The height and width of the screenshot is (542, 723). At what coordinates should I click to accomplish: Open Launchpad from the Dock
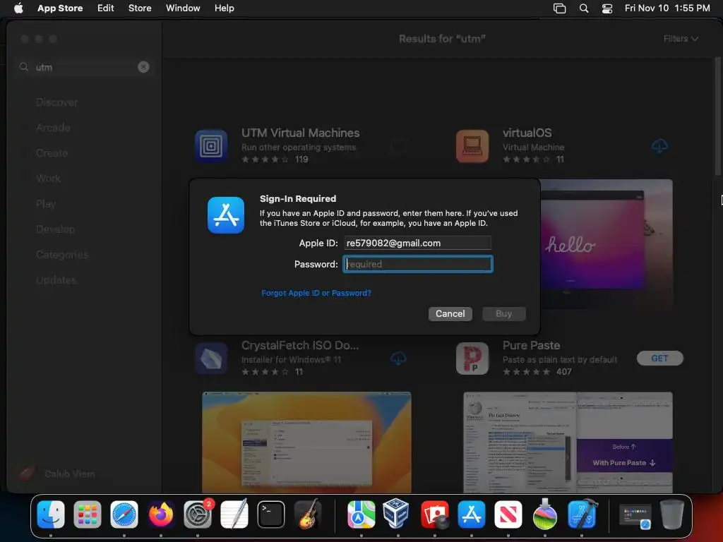coord(88,514)
